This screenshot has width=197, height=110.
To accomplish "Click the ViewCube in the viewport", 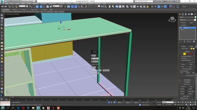I will (x=172, y=19).
